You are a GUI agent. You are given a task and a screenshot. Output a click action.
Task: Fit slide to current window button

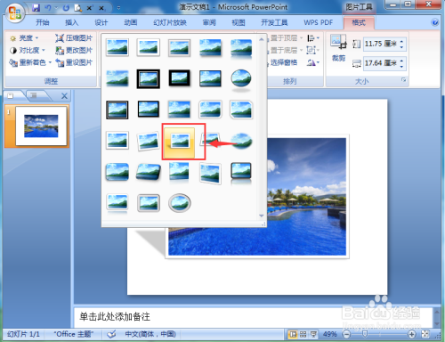[425, 334]
